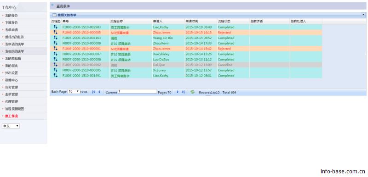Jump to the last page of records

(x=183, y=92)
